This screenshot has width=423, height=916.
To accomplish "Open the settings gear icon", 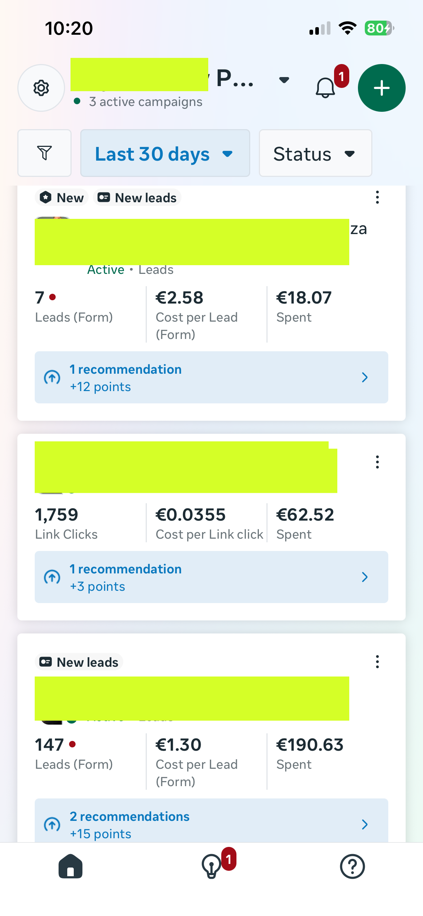I will [x=41, y=88].
